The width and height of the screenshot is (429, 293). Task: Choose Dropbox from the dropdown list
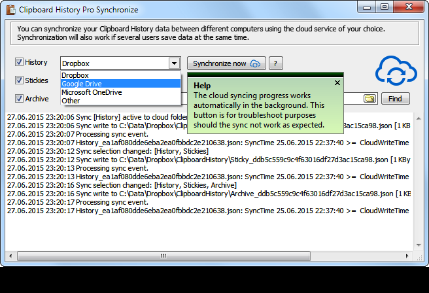(120, 75)
